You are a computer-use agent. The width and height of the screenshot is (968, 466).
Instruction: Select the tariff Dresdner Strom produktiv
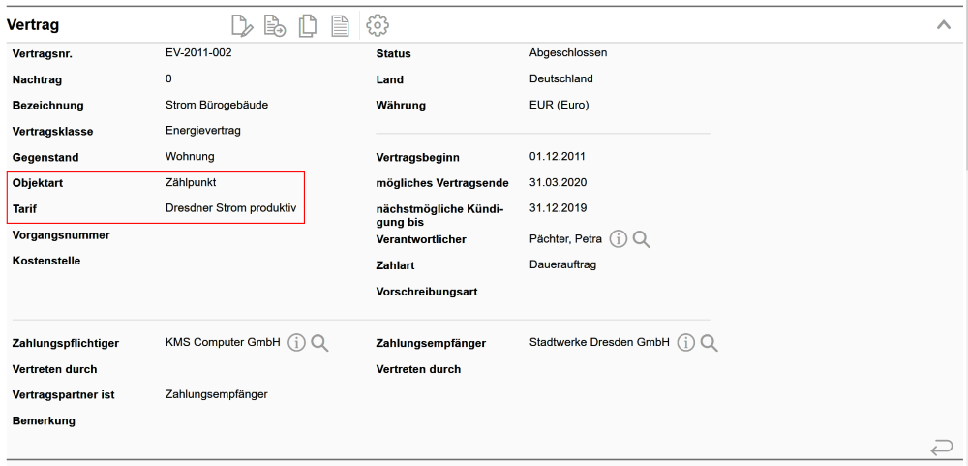(x=231, y=208)
